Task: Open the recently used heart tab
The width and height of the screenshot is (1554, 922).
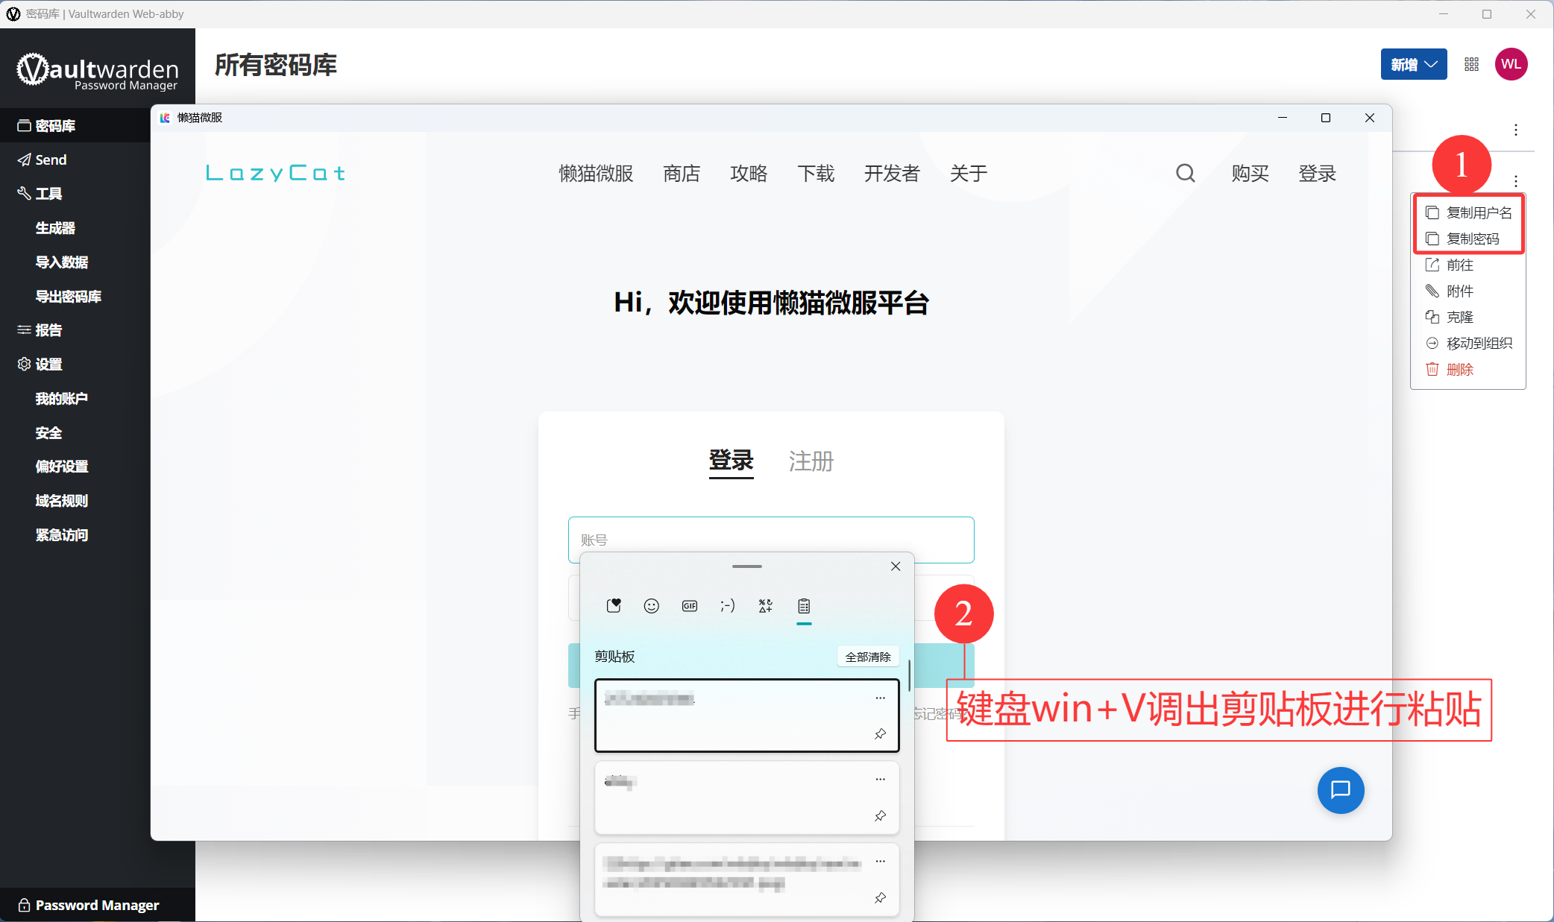Action: click(x=614, y=606)
